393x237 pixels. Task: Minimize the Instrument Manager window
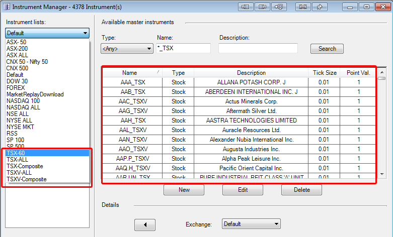350,7
